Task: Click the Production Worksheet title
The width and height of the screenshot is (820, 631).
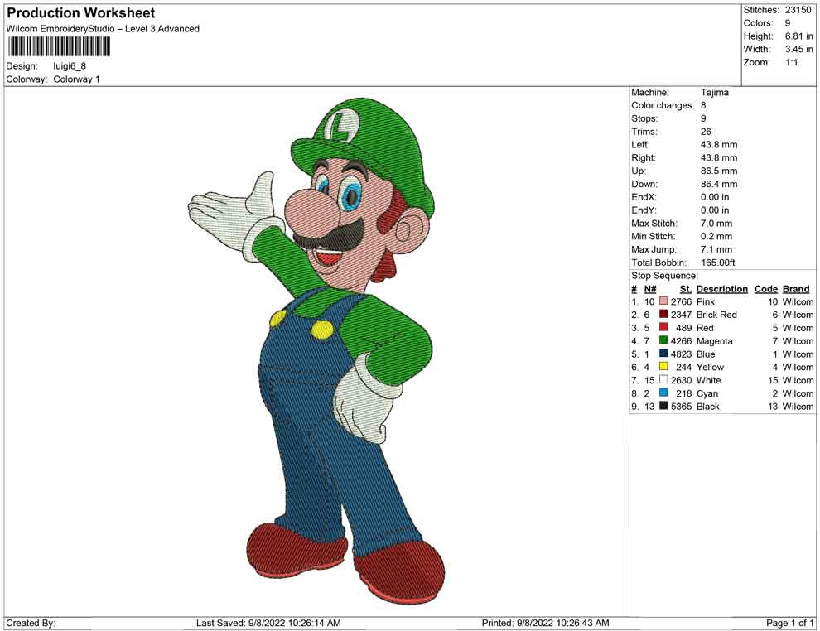Action: click(x=81, y=13)
